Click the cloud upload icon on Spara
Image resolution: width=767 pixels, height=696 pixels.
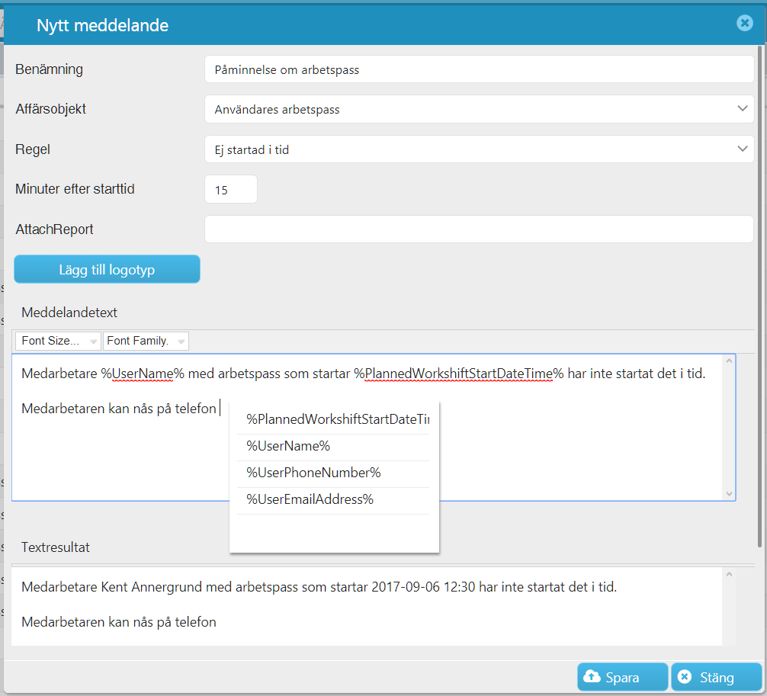point(592,676)
